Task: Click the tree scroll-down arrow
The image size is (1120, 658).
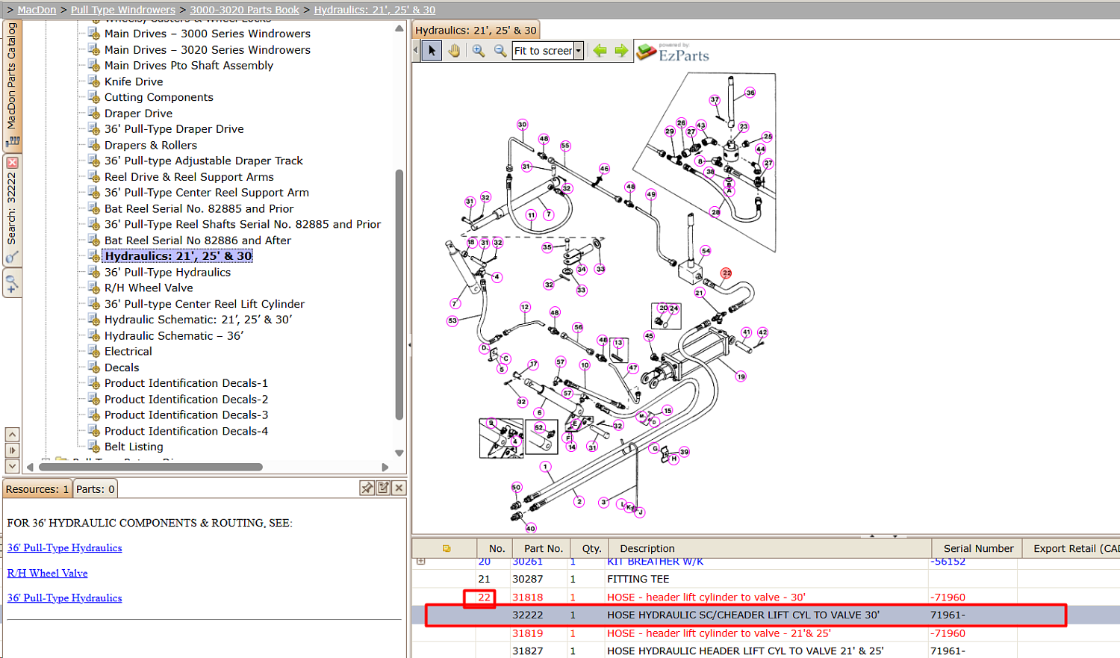Action: (x=399, y=453)
